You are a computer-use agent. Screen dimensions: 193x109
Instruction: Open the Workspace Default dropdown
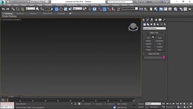(40, 2)
